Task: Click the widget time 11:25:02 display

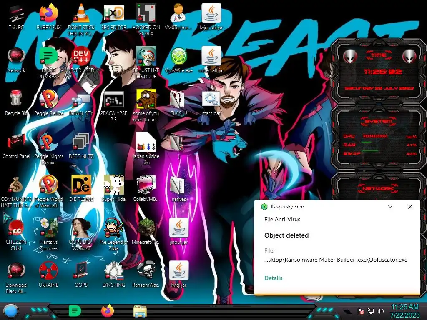Action: [x=383, y=72]
